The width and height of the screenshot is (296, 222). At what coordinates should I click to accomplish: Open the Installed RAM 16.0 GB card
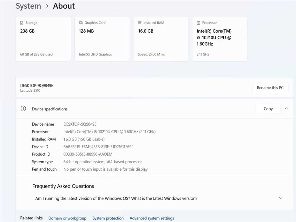[x=161, y=39]
